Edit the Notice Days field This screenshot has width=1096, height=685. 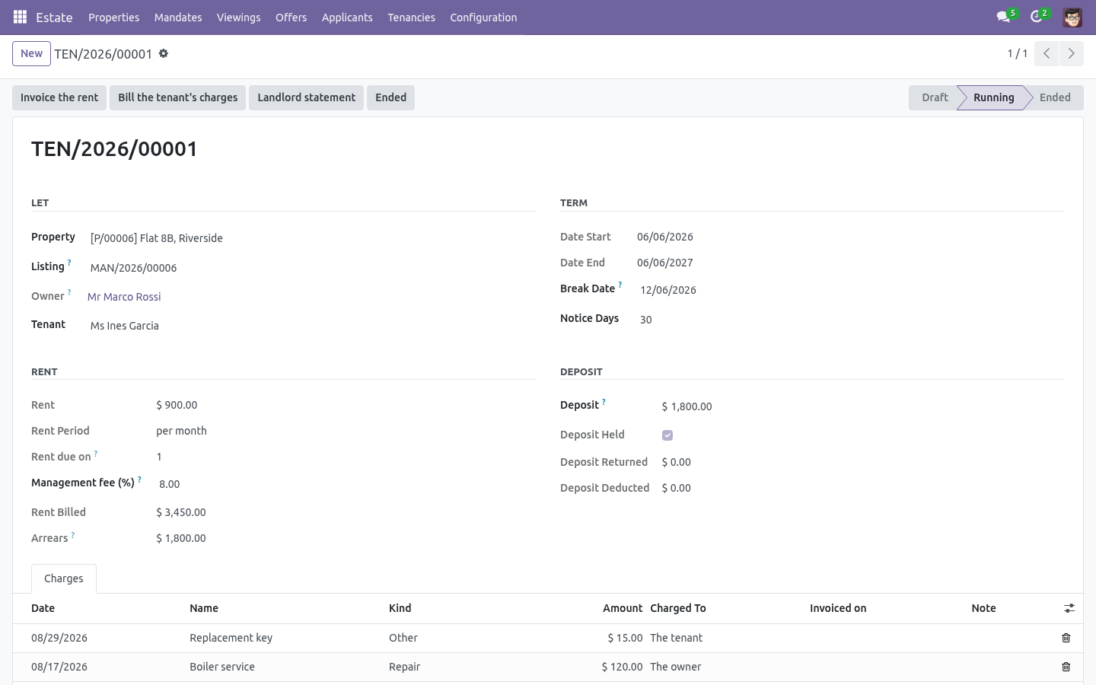850,320
